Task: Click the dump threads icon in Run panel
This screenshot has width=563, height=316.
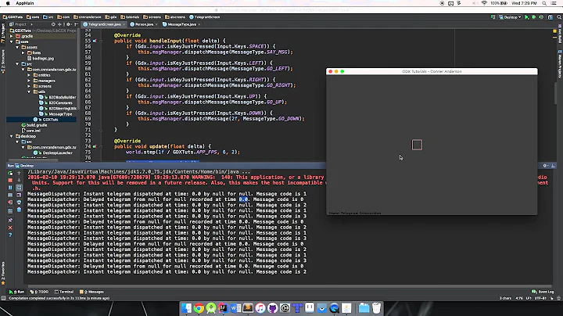Action: point(10,195)
